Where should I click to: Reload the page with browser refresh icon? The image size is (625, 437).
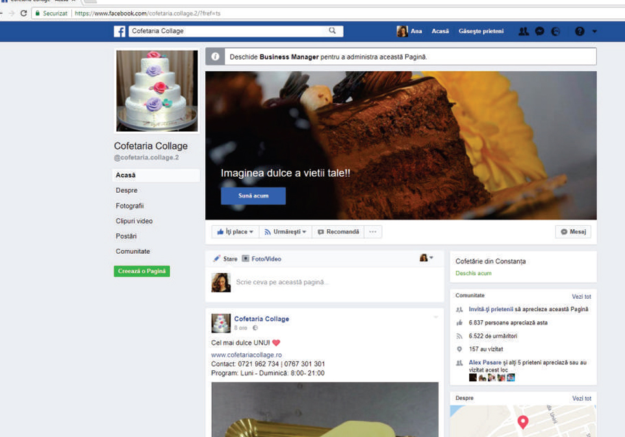click(23, 13)
